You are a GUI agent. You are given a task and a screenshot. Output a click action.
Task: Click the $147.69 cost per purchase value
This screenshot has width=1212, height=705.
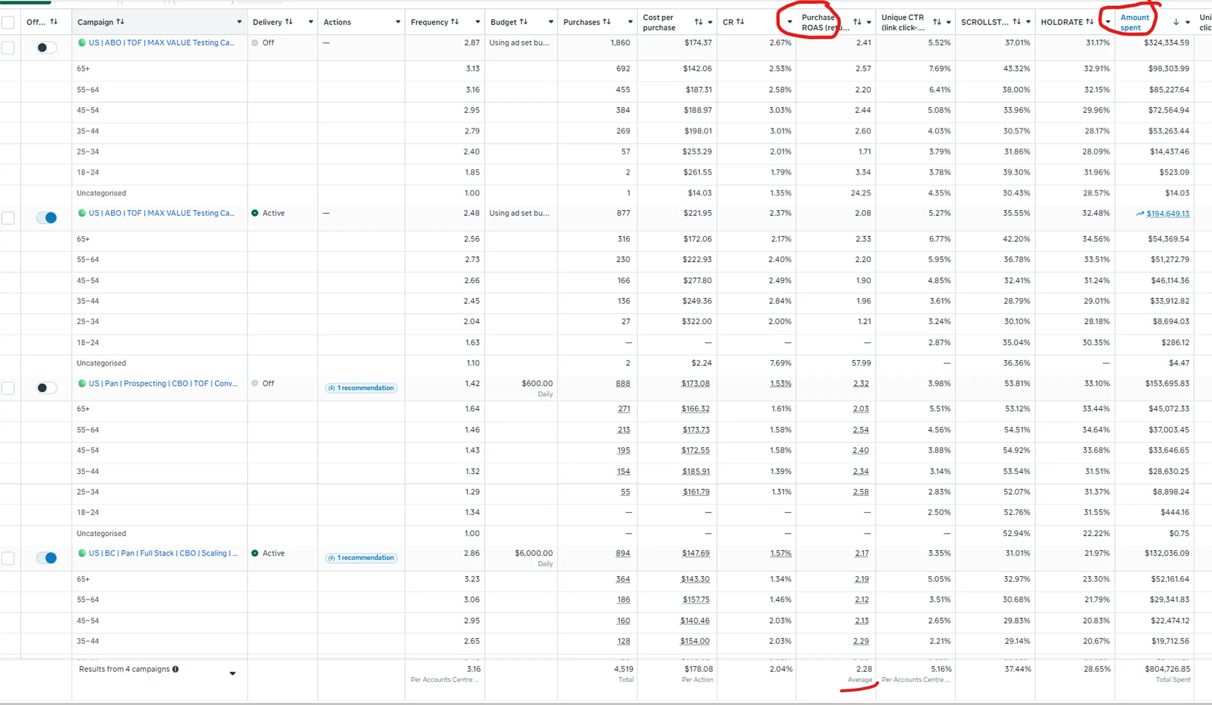point(695,553)
